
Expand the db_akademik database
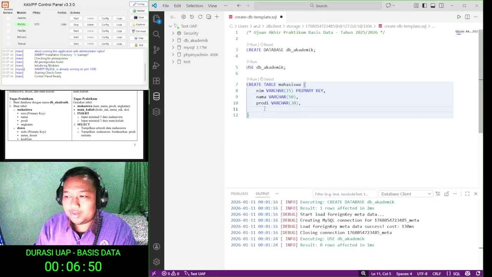[x=173, y=40]
